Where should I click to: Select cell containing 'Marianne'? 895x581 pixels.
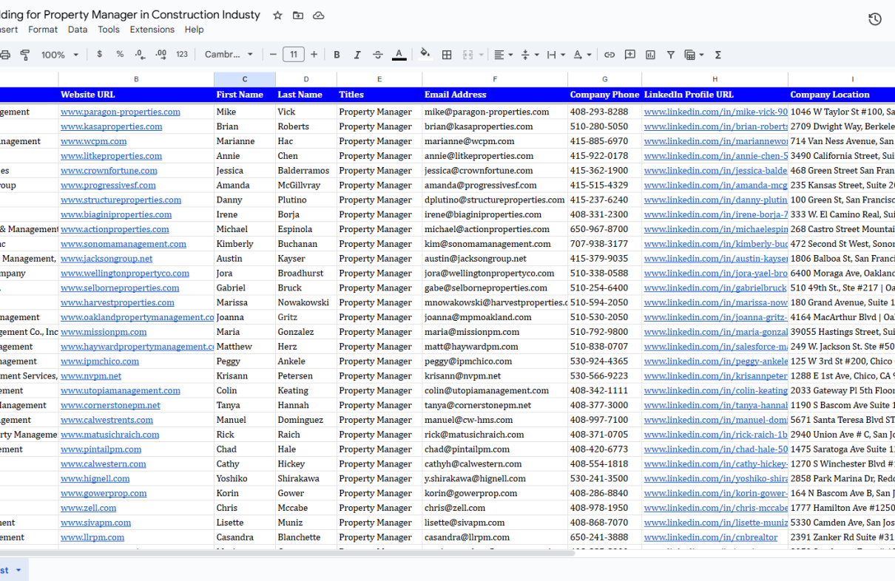[245, 141]
